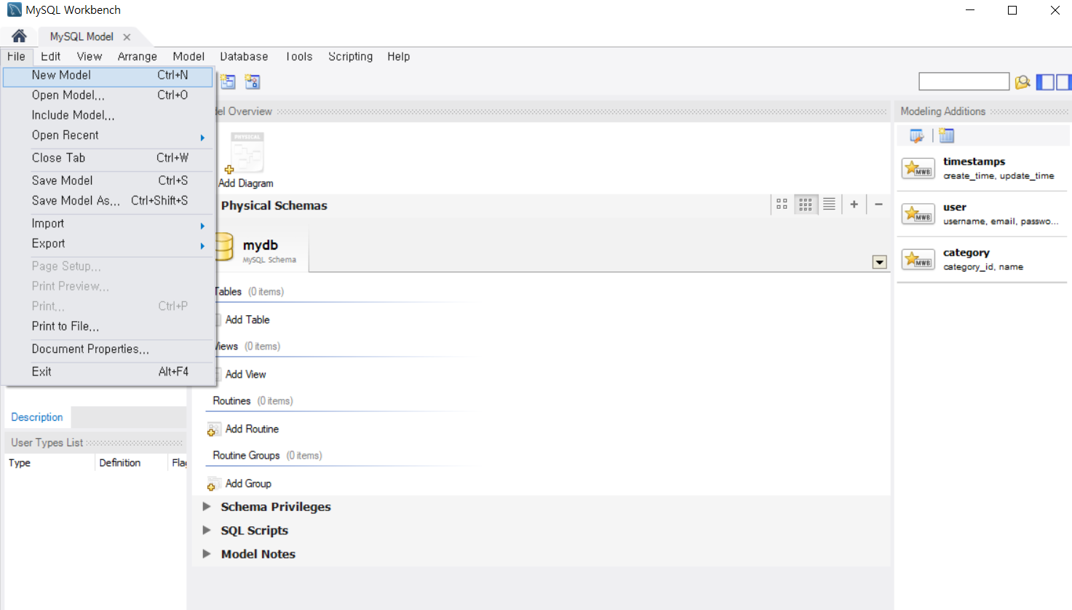Expand the SQL Scripts section
Screen dimensions: 1072x610
tap(207, 530)
